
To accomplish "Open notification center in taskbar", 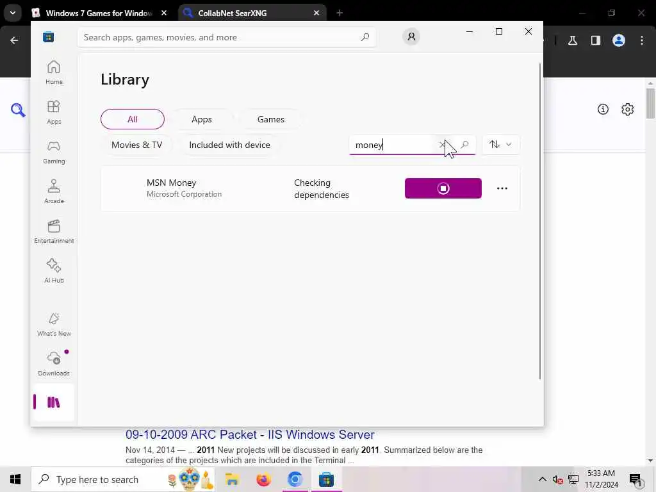I will click(x=636, y=479).
